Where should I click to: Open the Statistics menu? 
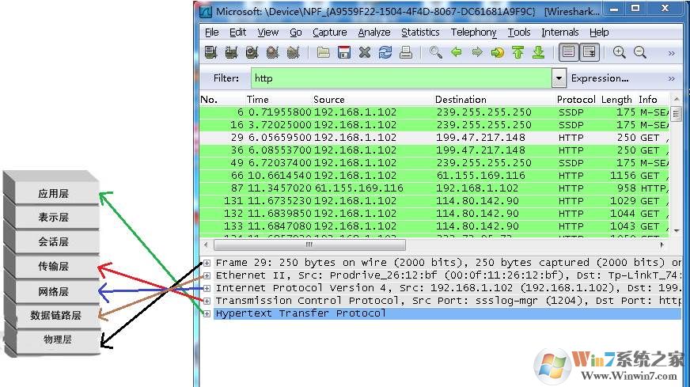click(x=420, y=32)
